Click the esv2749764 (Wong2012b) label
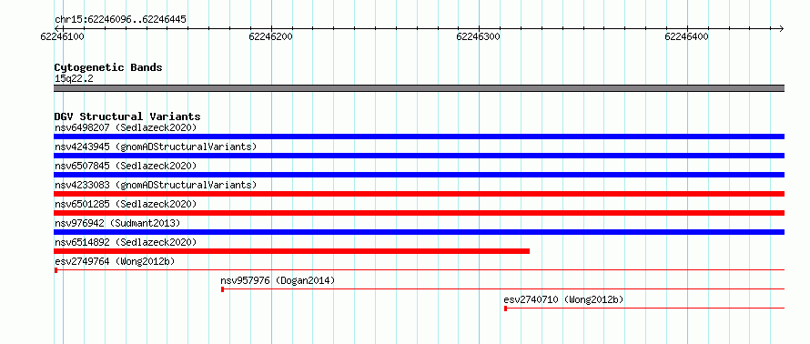This screenshot has height=344, width=810. coord(115,261)
